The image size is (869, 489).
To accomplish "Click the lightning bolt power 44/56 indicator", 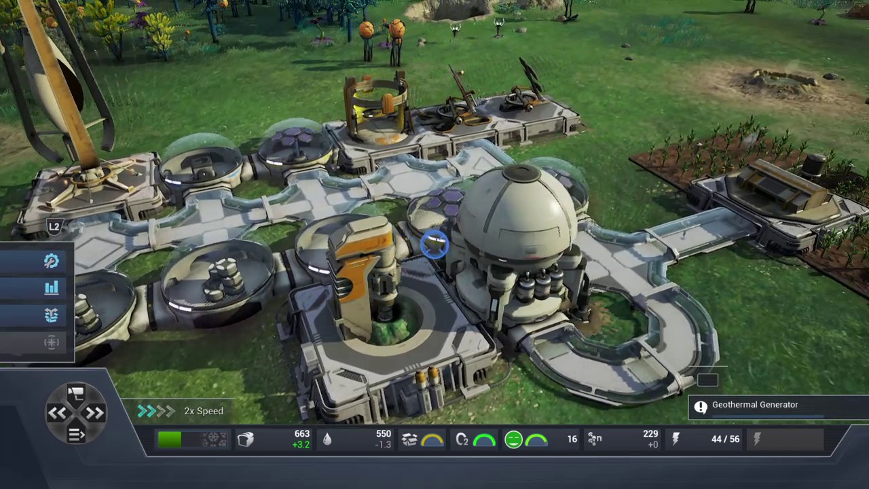I will [x=676, y=439].
